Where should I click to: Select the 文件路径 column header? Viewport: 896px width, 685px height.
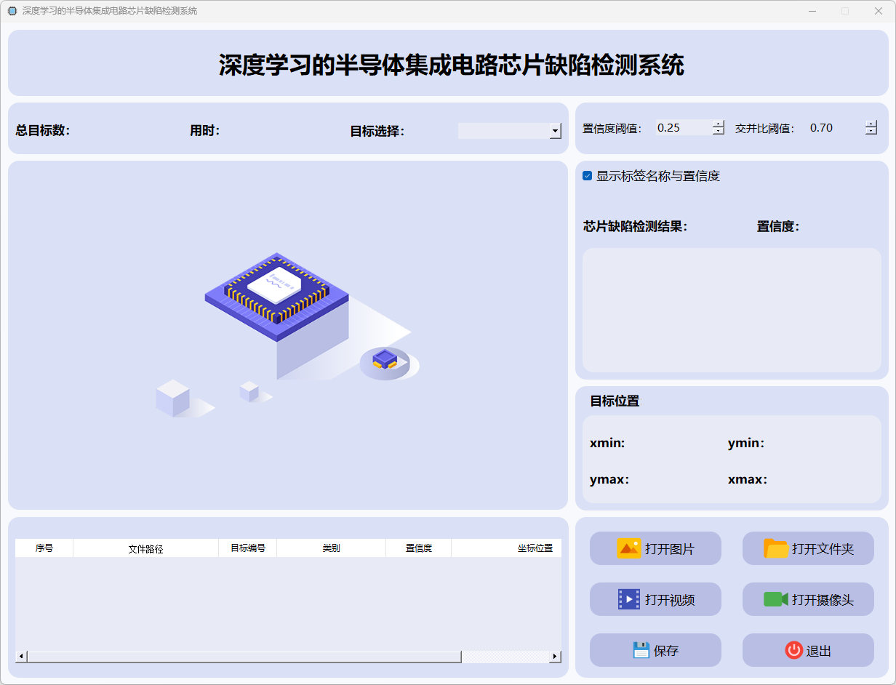point(145,548)
